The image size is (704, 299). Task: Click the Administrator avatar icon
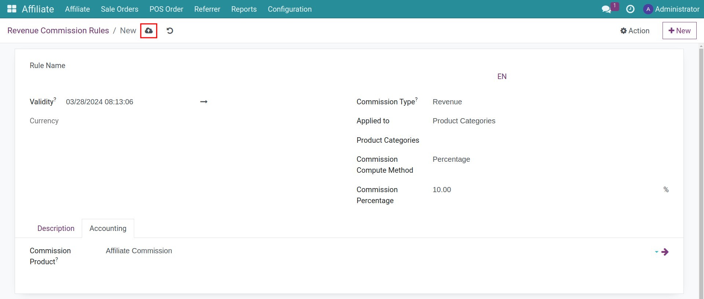pos(648,9)
